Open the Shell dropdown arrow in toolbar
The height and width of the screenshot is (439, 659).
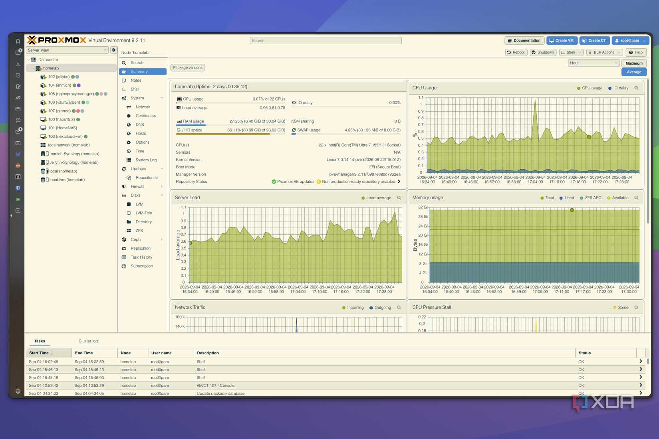coord(580,52)
